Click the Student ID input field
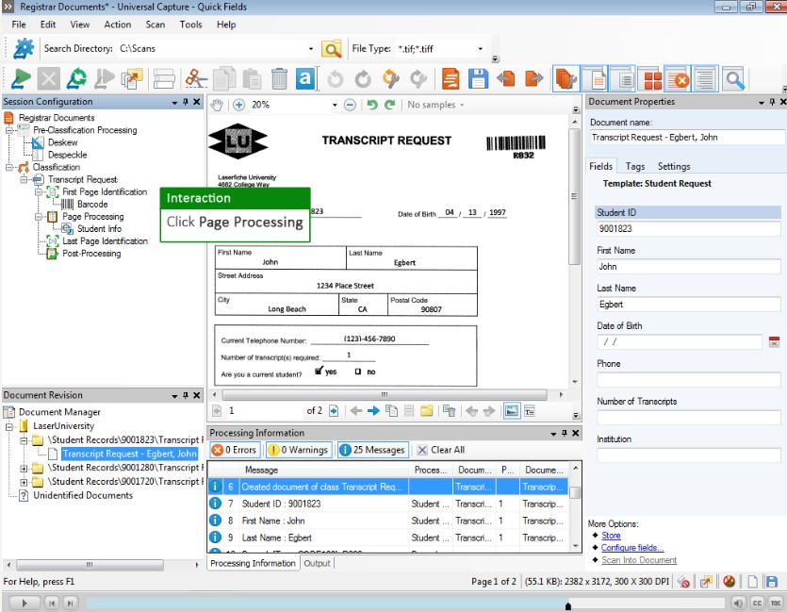 [x=689, y=229]
